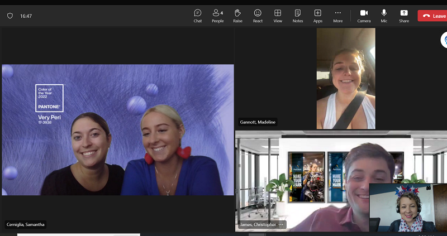Open the React emoji options
The image size is (447, 236).
click(258, 16)
